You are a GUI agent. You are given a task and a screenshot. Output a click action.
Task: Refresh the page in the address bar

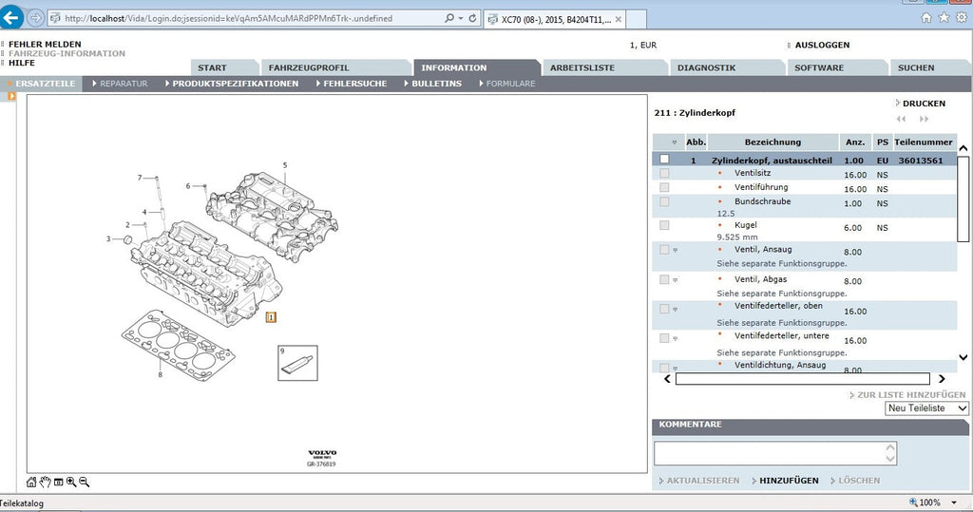click(472, 19)
